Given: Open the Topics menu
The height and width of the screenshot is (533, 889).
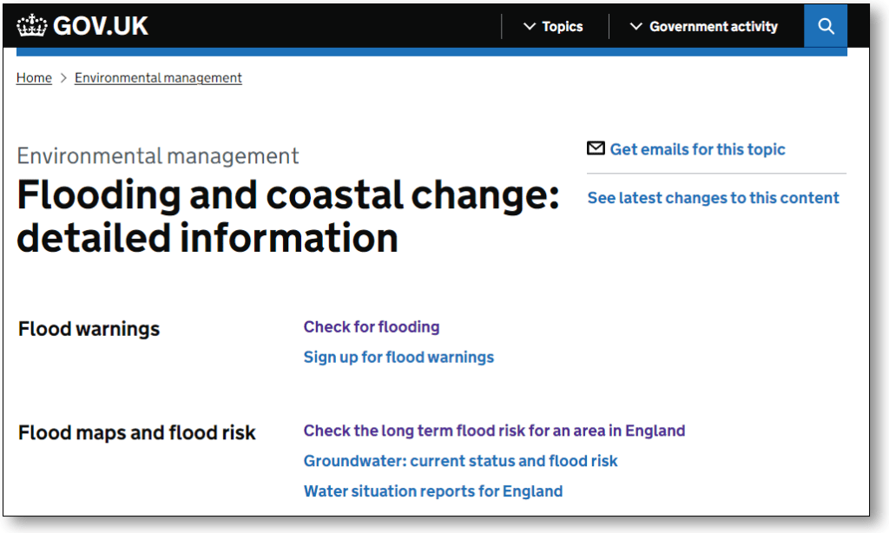Looking at the screenshot, I should click(x=562, y=27).
